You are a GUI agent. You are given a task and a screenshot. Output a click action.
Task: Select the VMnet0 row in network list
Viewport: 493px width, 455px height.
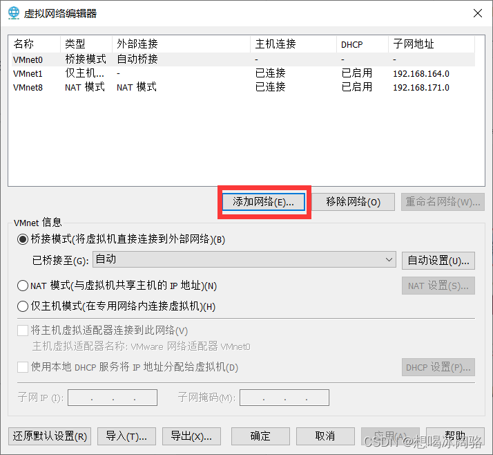click(243, 59)
